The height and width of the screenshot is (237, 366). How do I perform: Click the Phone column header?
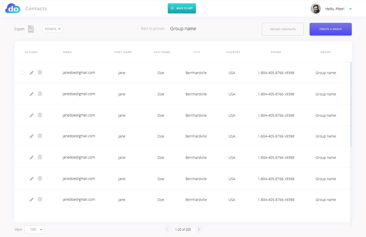(276, 52)
